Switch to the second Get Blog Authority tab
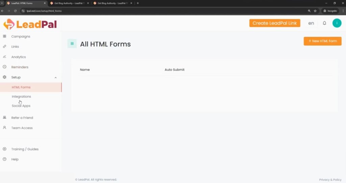The width and height of the screenshot is (346, 183). 69,3
